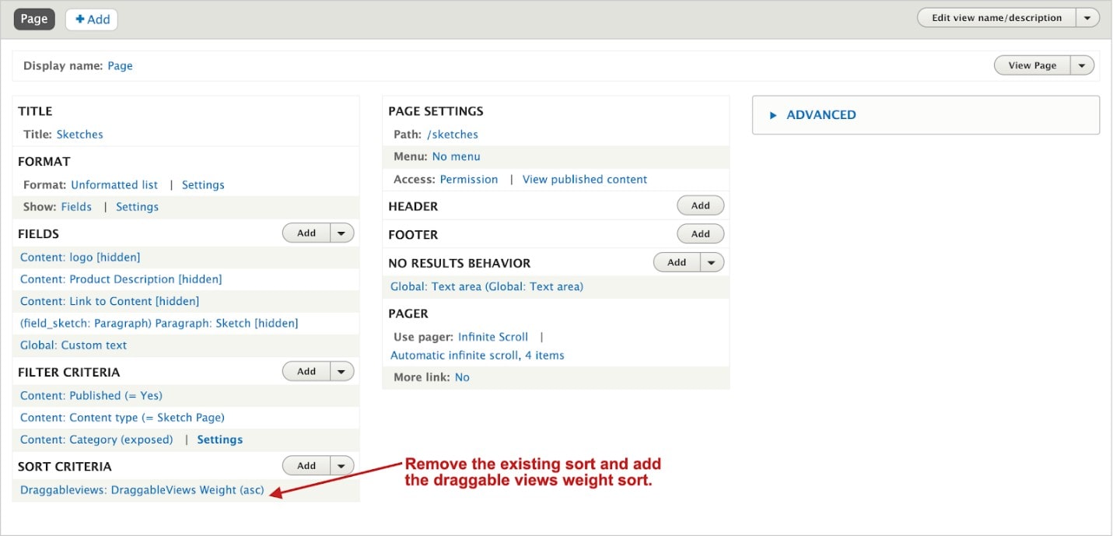Viewport: 1113px width, 536px height.
Task: Click Edit view name/description button
Action: [996, 18]
